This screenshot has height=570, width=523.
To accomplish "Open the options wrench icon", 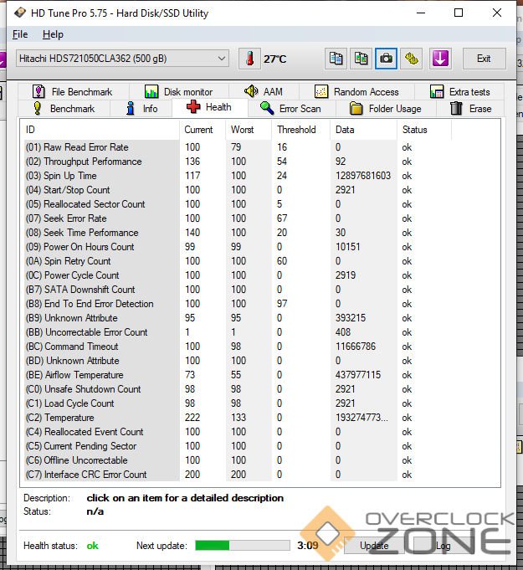I will click(x=411, y=59).
